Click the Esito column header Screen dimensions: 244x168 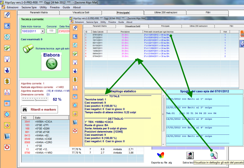[51, 118]
